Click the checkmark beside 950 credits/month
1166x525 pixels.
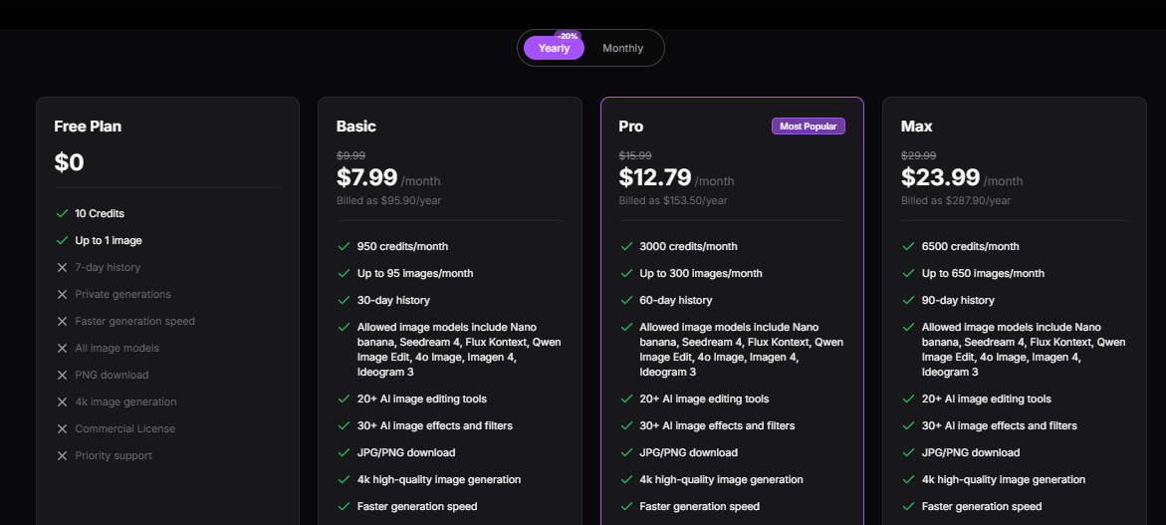pos(344,246)
